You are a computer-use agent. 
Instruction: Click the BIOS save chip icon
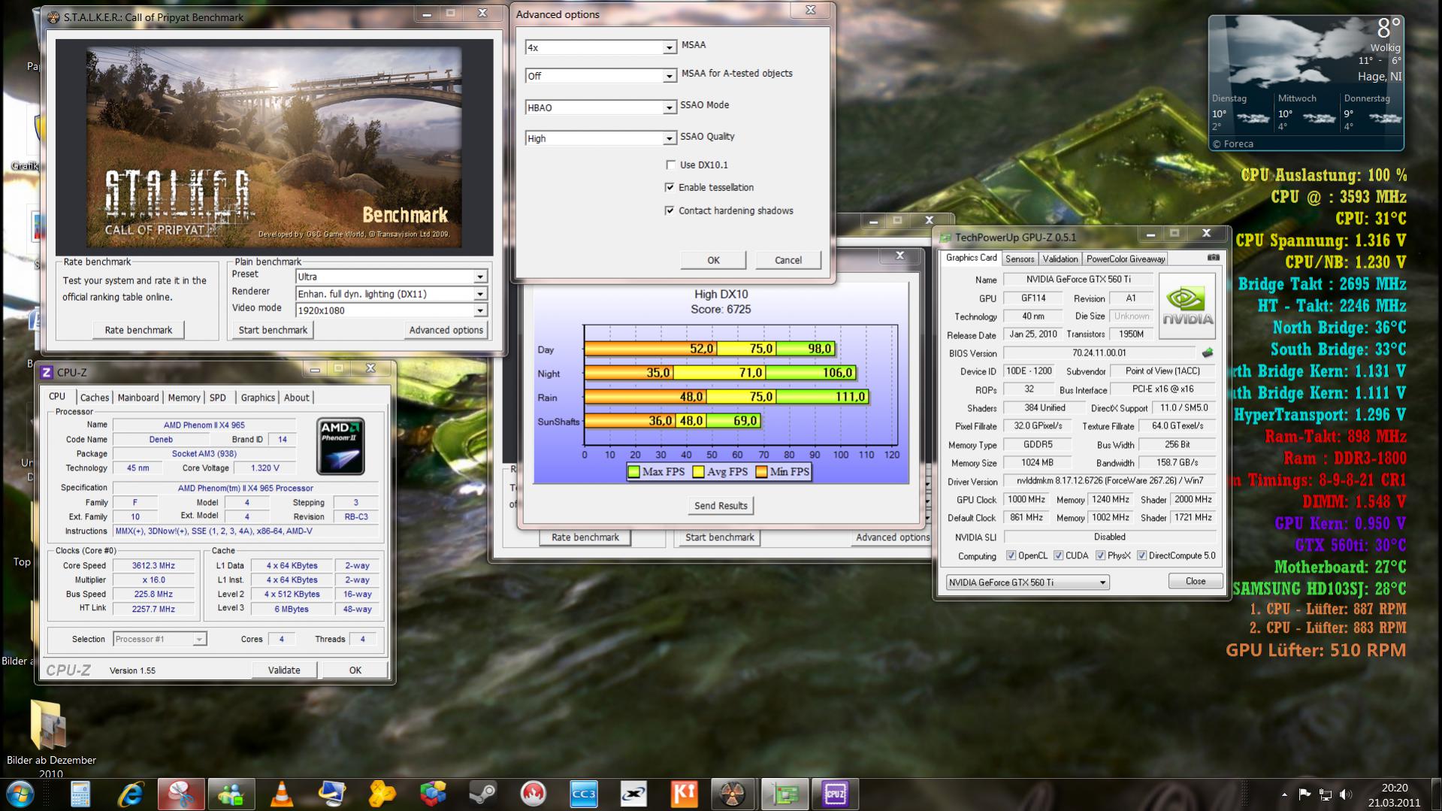(x=1208, y=353)
